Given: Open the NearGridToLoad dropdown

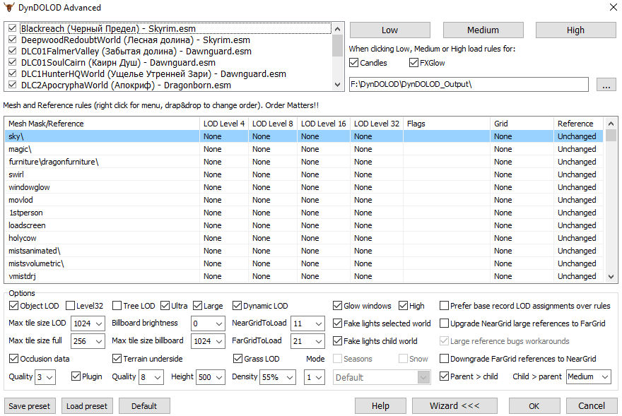Looking at the screenshot, I should pyautogui.click(x=307, y=323).
